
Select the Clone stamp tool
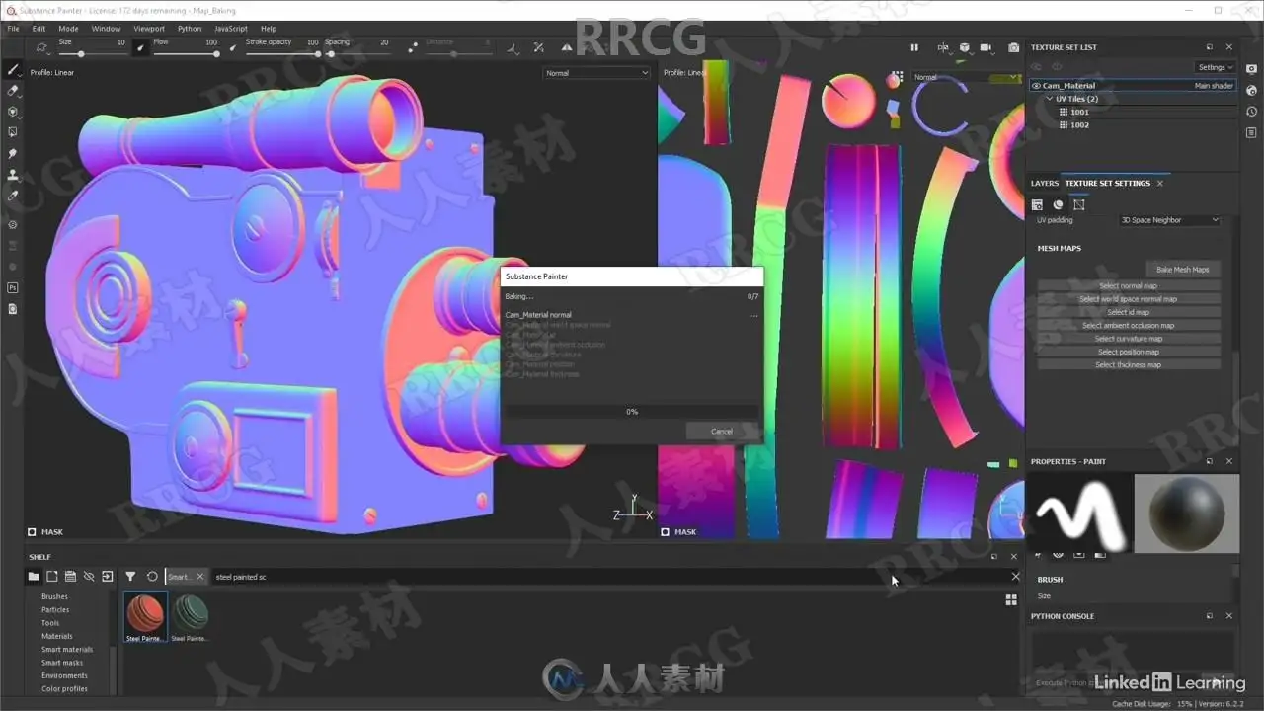click(13, 175)
